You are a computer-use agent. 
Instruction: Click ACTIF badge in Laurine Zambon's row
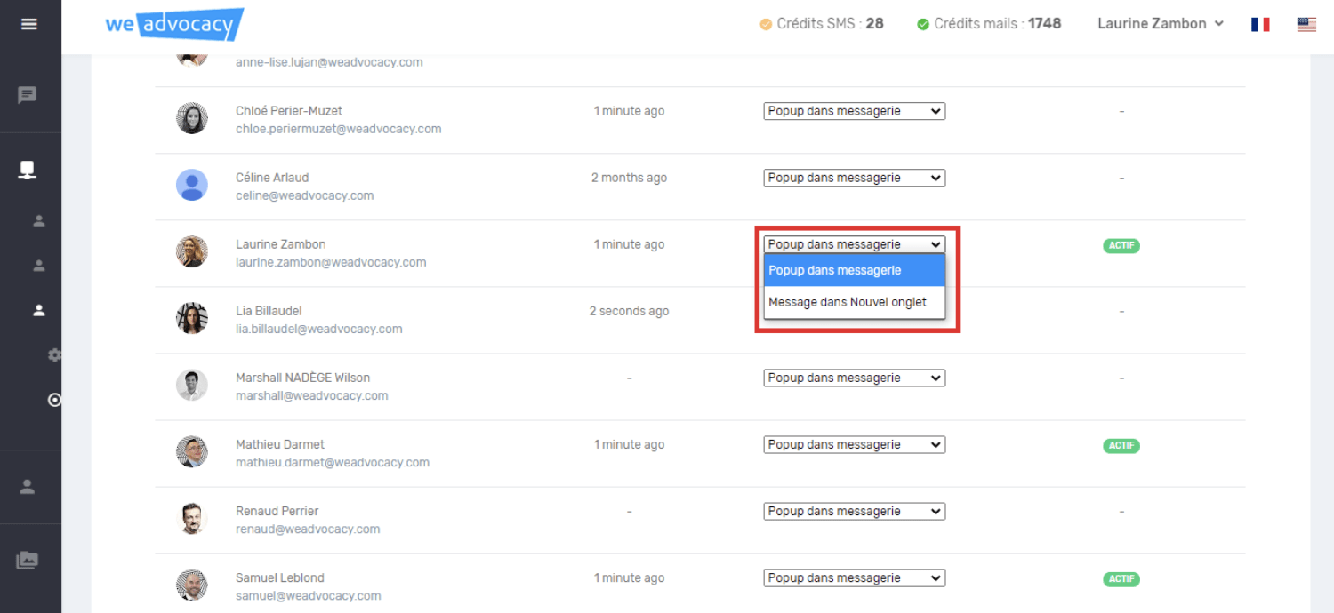(1121, 246)
